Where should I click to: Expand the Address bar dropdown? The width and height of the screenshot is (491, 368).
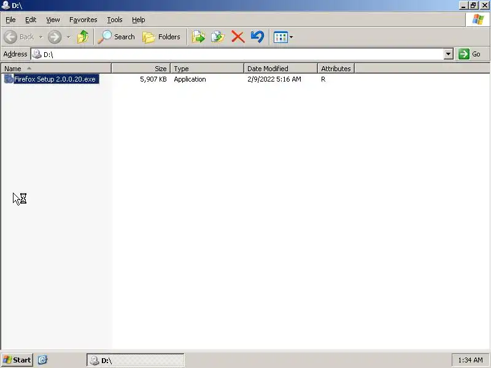[x=449, y=54]
